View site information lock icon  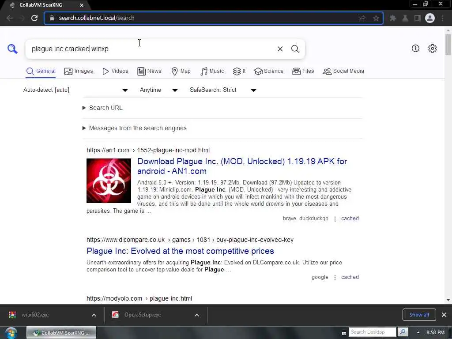52,18
